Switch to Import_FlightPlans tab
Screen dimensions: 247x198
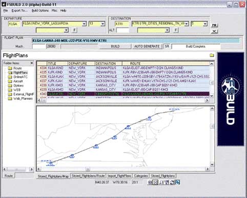click(x=119, y=175)
